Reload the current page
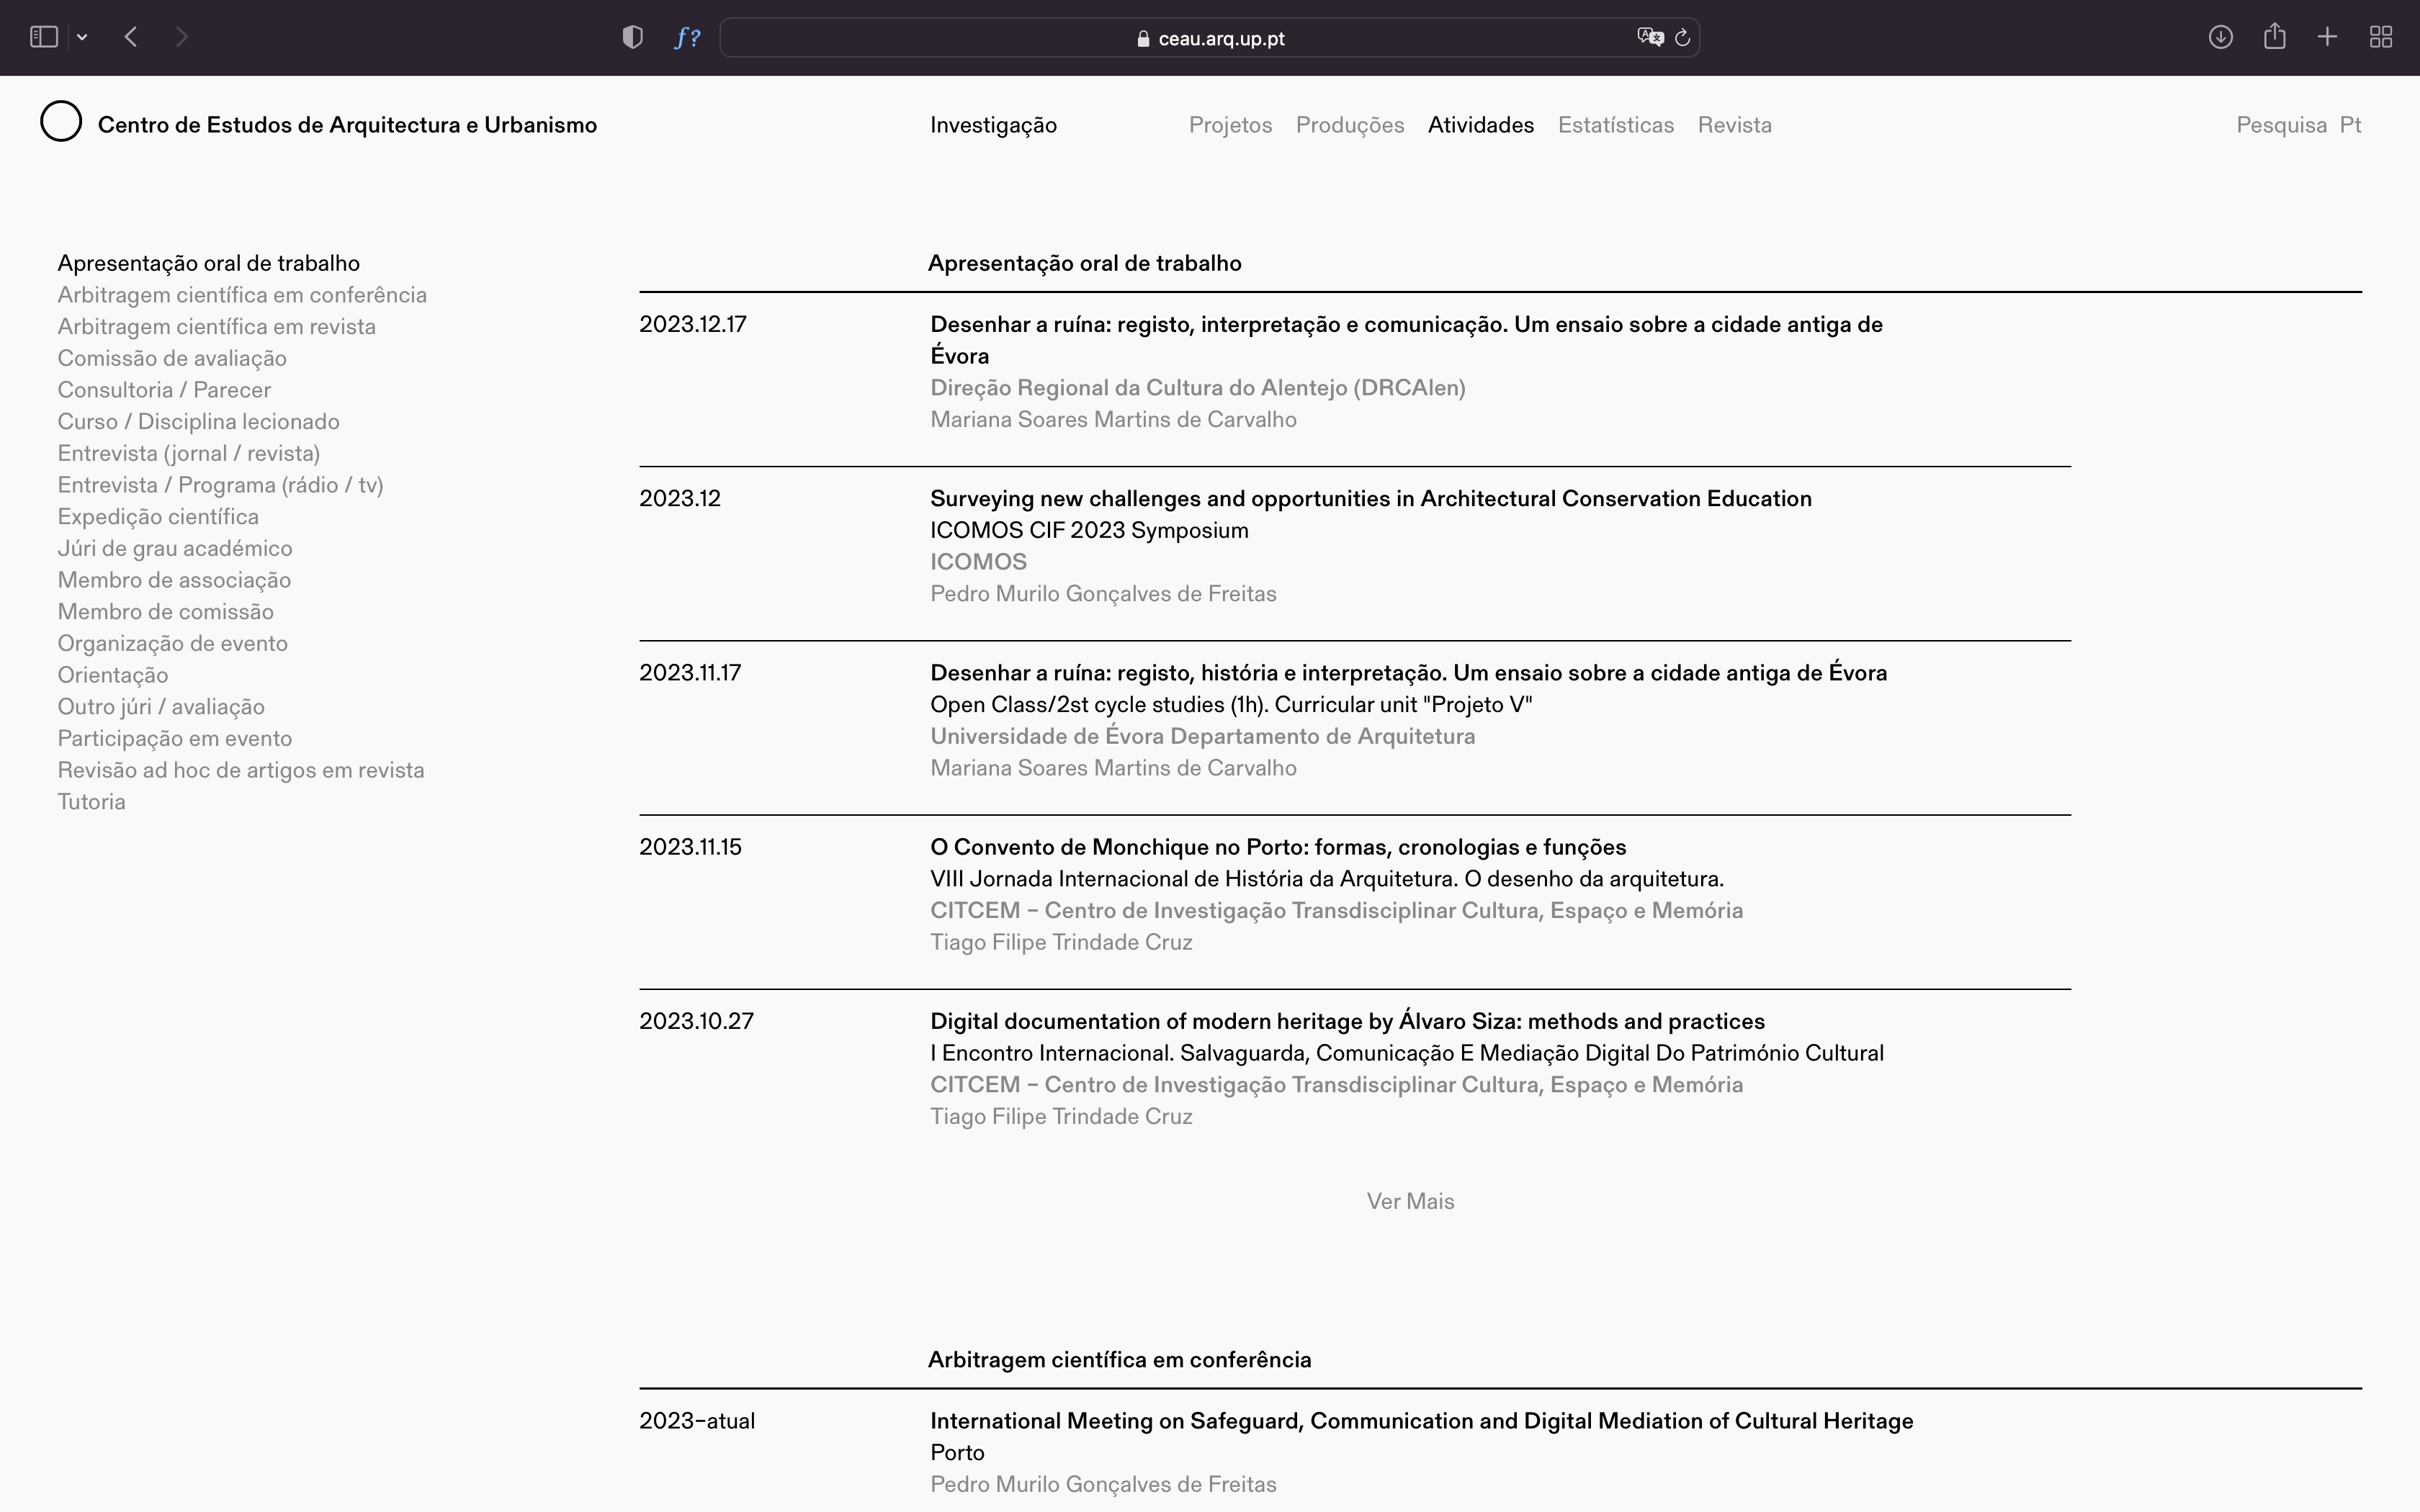 1683,37
